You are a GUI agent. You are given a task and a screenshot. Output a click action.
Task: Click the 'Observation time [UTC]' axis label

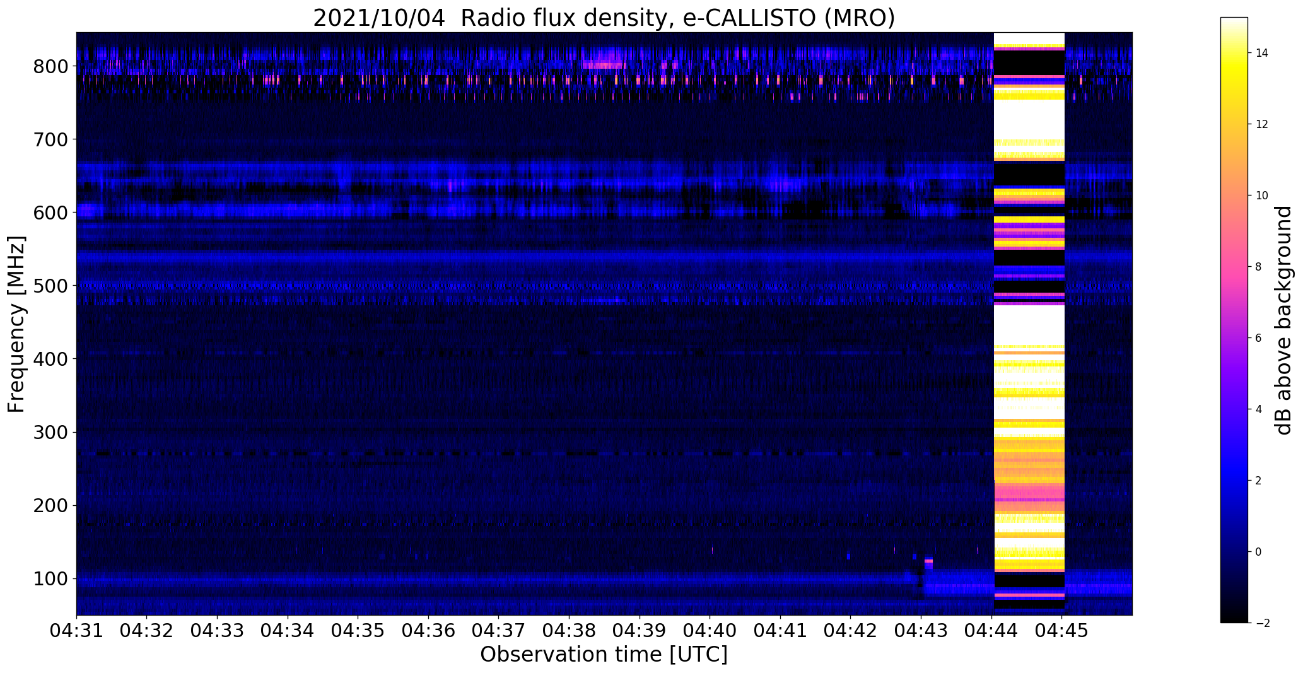pyautogui.click(x=604, y=655)
